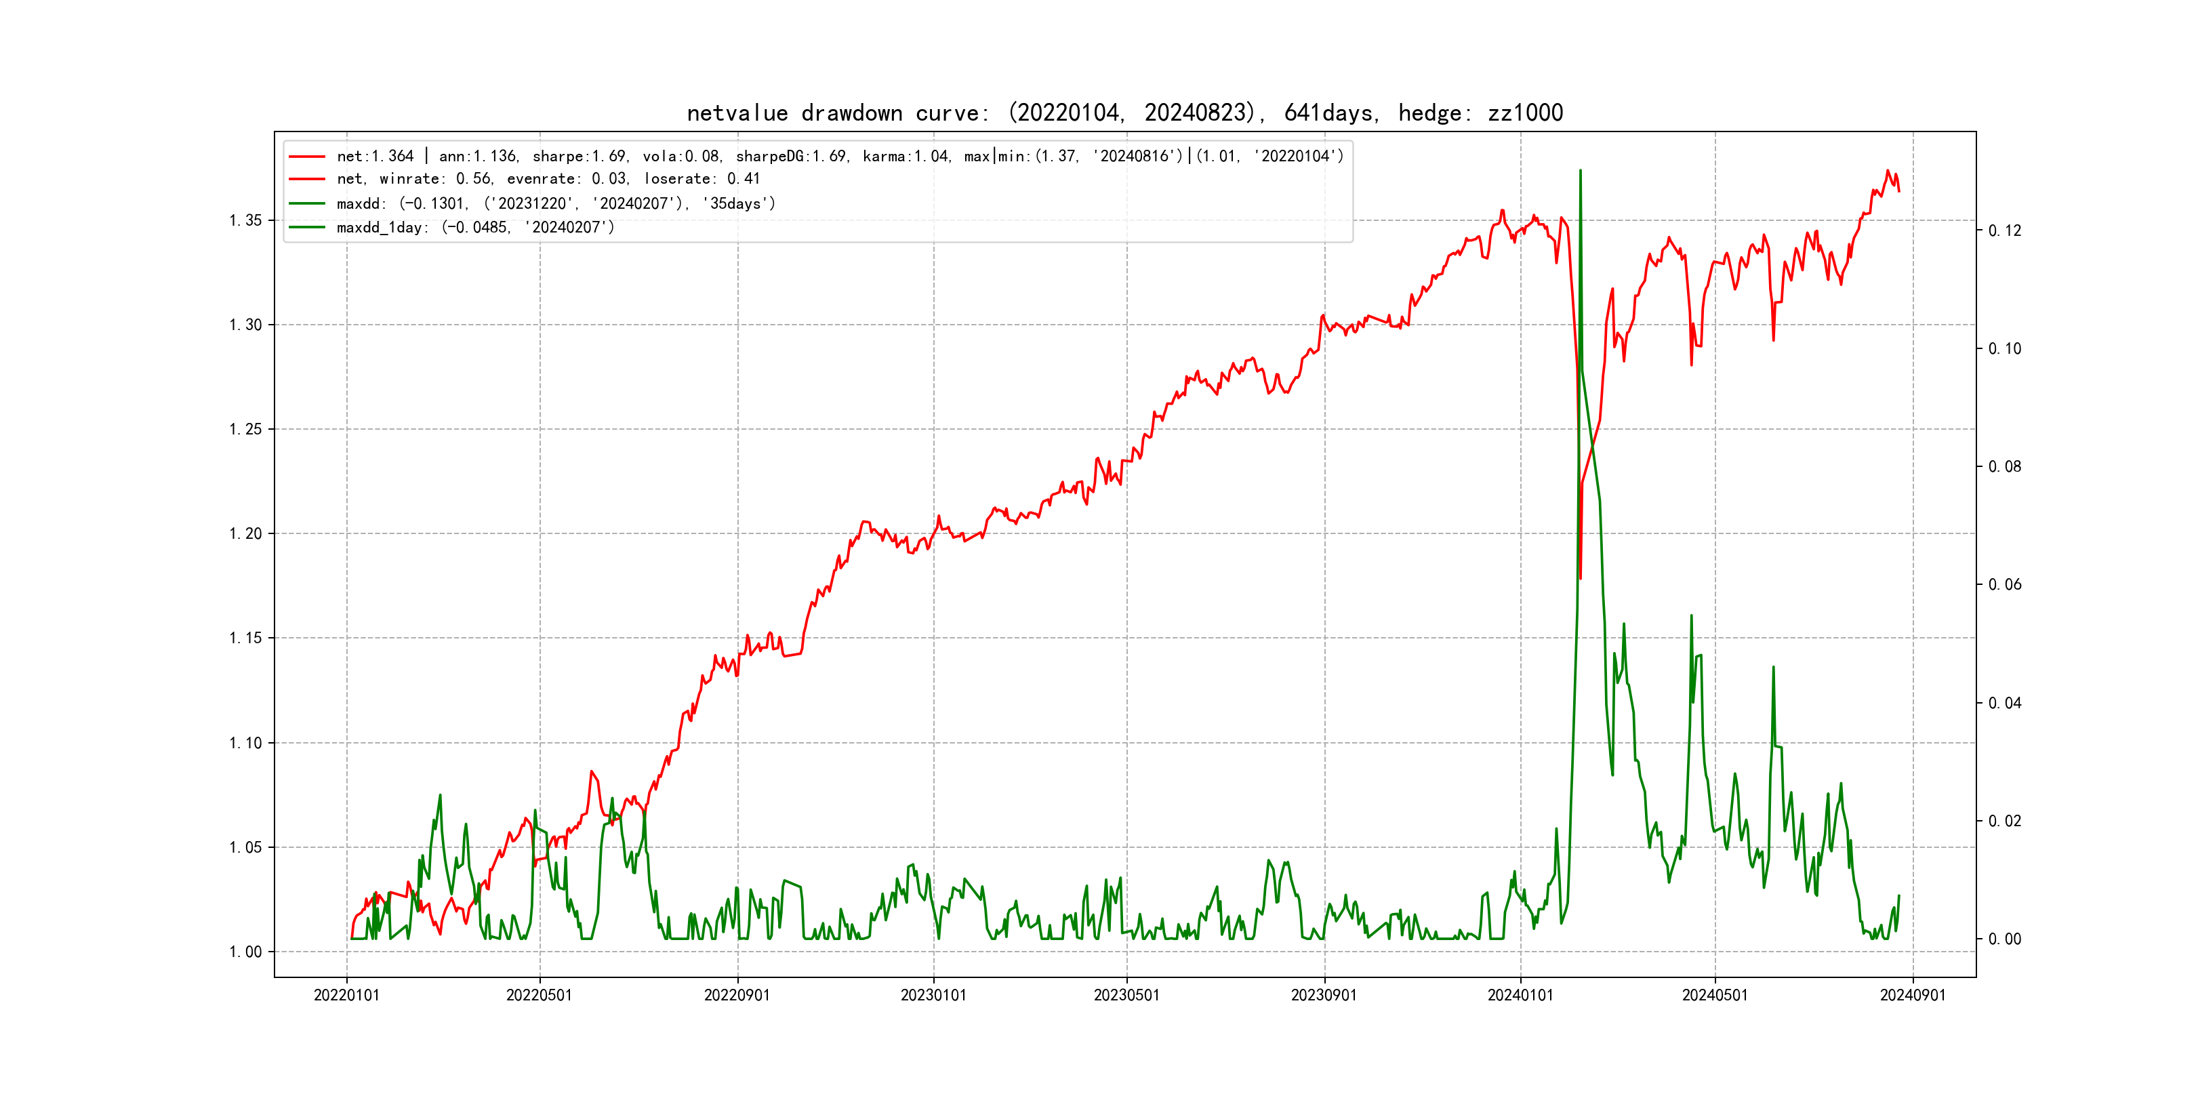Click the 0.06 right axis tick label

coord(2004,585)
